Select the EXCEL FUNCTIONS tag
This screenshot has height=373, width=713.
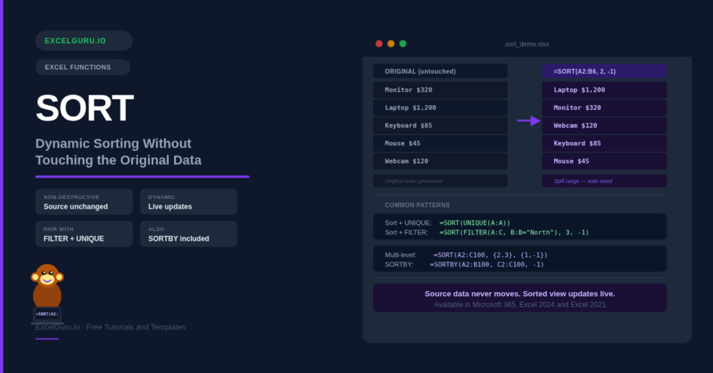pyautogui.click(x=83, y=68)
